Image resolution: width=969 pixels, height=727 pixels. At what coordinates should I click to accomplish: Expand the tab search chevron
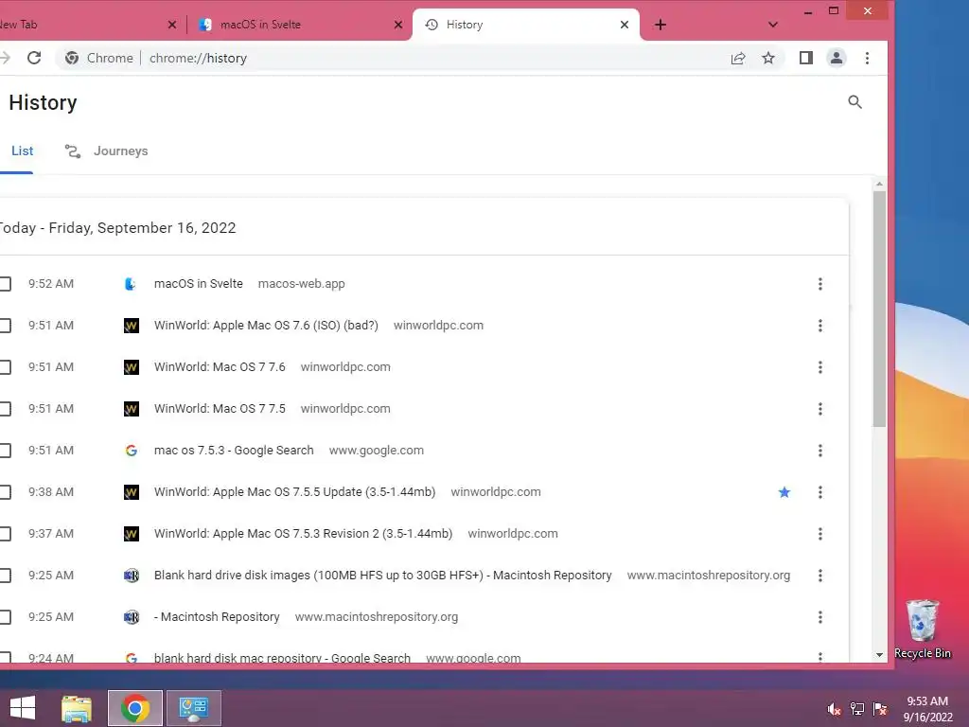772,25
